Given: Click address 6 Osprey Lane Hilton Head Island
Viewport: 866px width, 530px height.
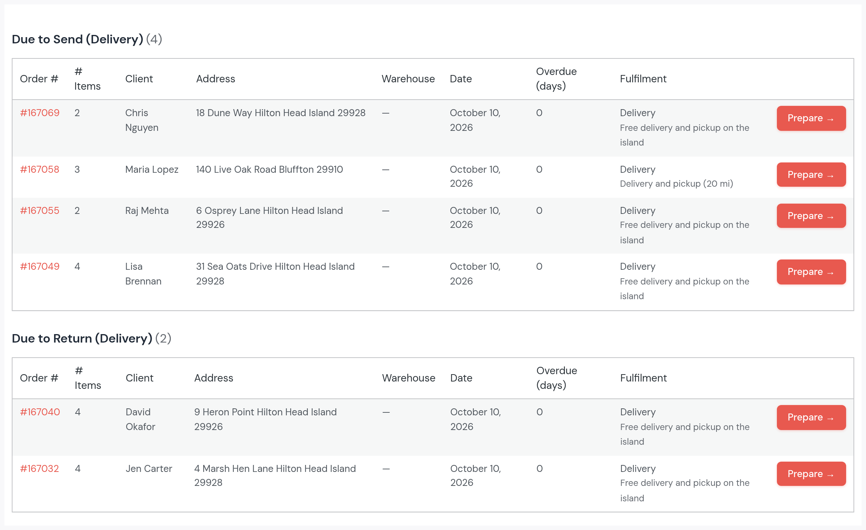Looking at the screenshot, I should 270,218.
